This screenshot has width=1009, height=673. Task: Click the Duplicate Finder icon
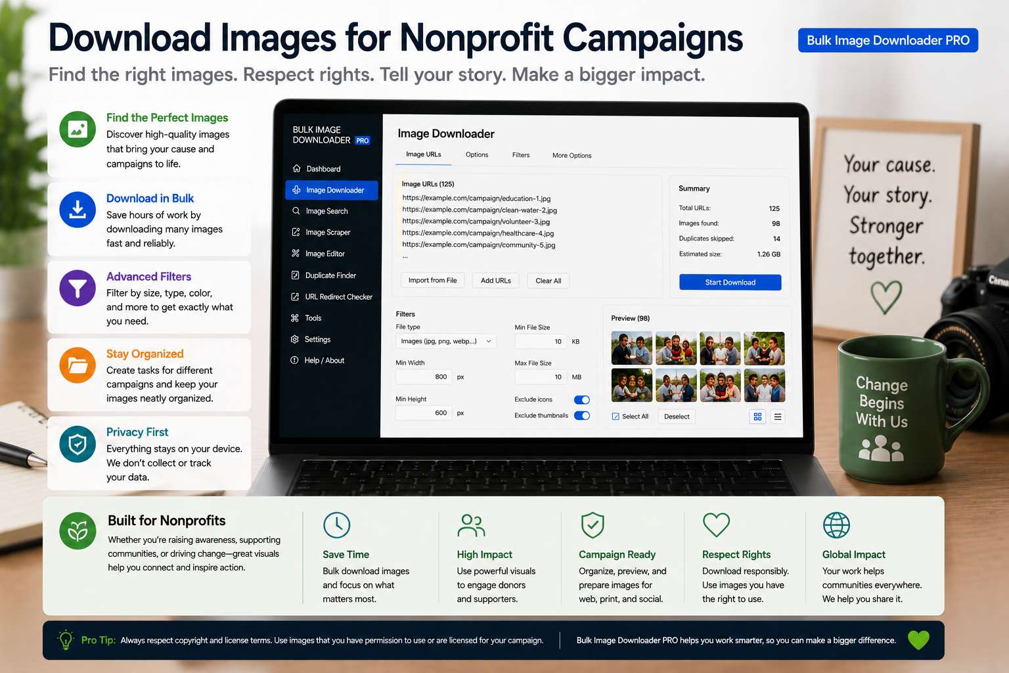pyautogui.click(x=296, y=275)
